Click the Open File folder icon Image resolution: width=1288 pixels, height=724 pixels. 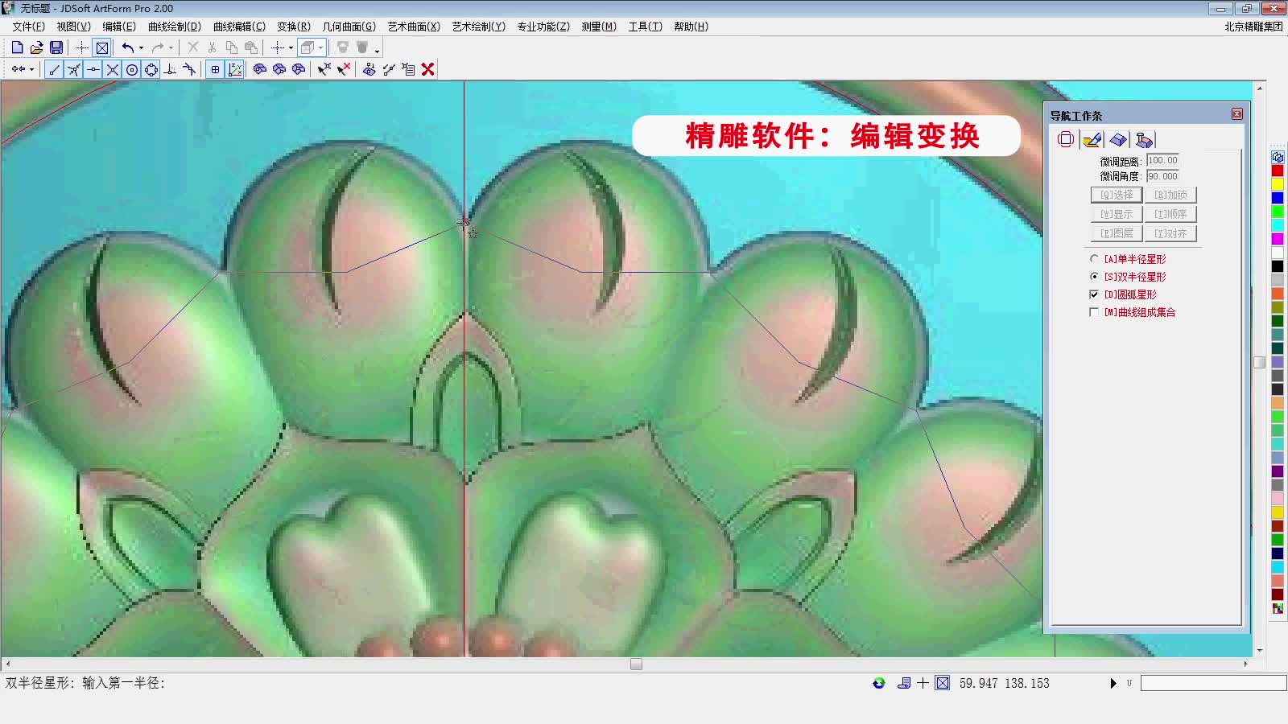tap(37, 47)
